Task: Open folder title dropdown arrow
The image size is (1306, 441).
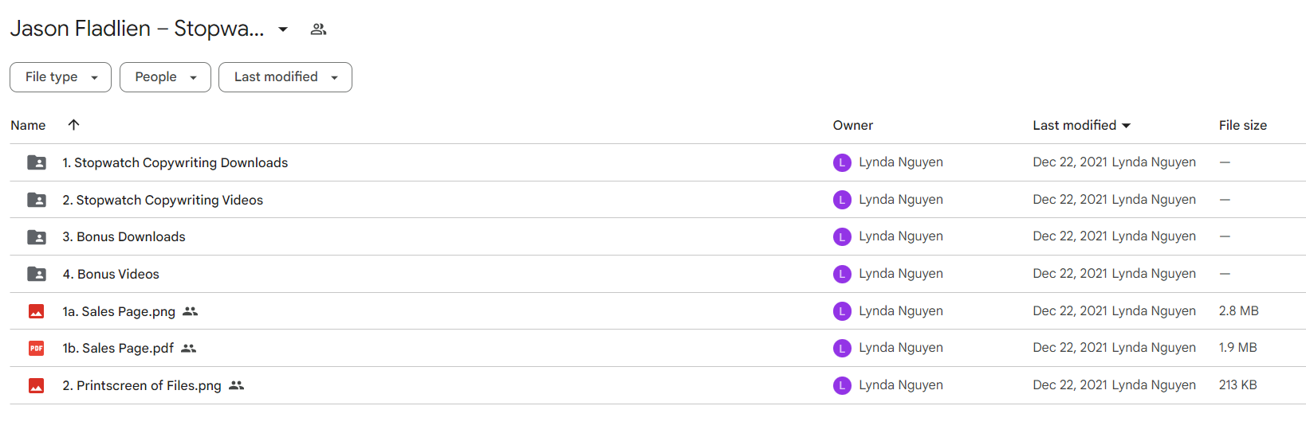Action: tap(283, 29)
